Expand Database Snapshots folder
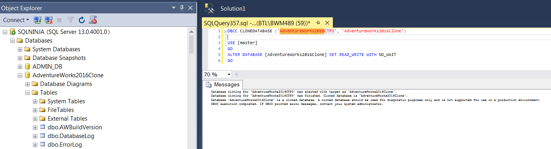The image size is (551, 149). [x=20, y=58]
